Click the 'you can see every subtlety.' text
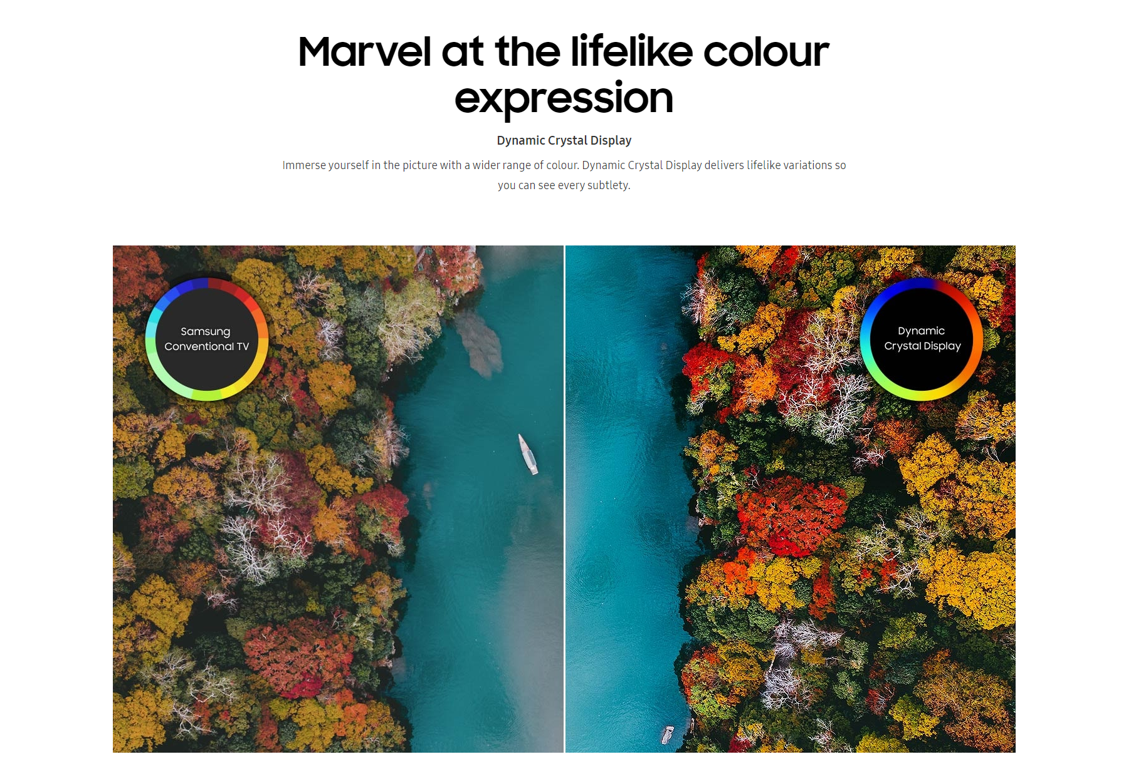 [564, 185]
